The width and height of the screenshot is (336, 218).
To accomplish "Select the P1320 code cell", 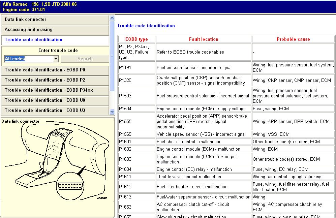I will point(136,80).
